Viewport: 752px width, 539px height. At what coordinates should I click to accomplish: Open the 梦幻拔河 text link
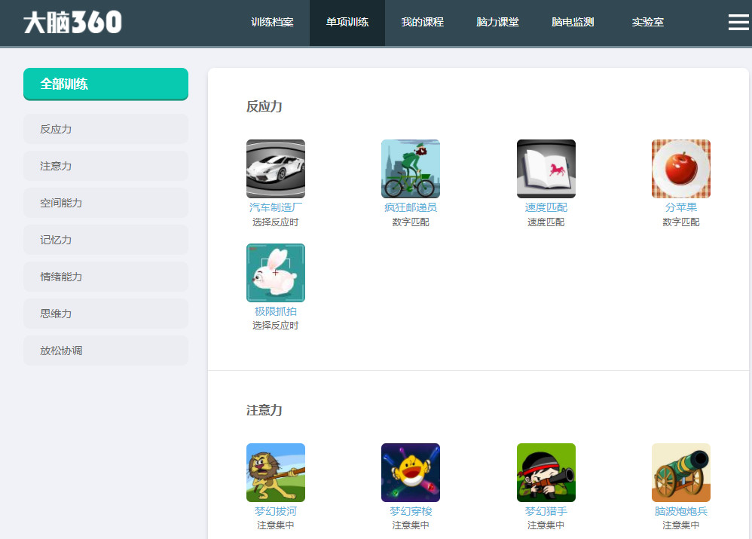[275, 511]
